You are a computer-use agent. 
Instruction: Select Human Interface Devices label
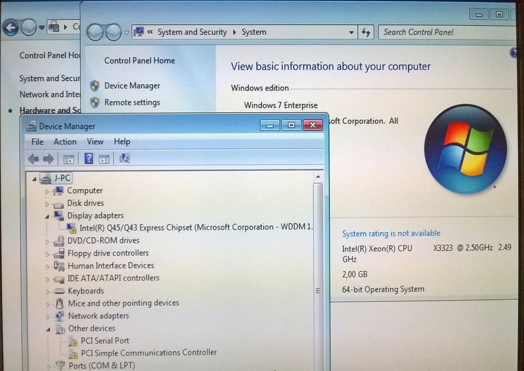coord(111,265)
